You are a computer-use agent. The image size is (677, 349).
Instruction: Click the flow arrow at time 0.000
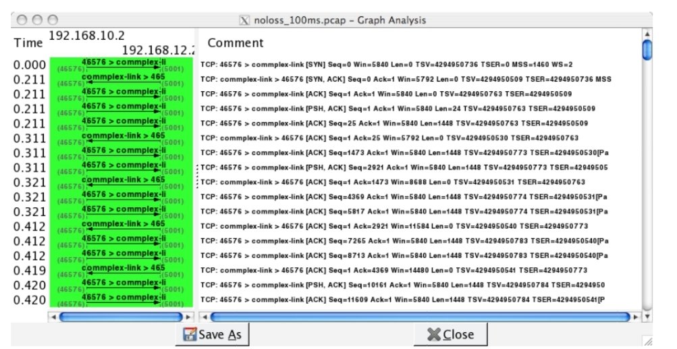(x=124, y=68)
